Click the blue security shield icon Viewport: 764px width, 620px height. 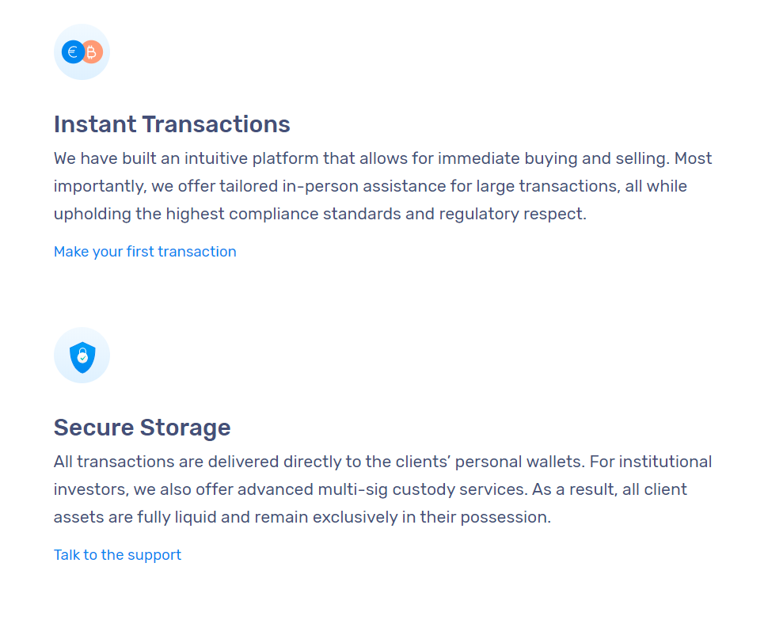(82, 357)
